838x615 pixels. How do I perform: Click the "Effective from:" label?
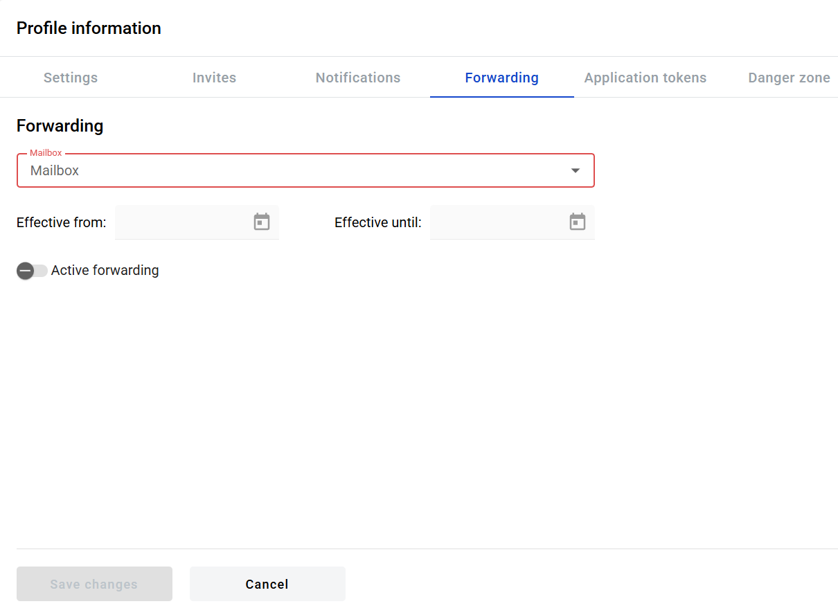[x=61, y=222]
